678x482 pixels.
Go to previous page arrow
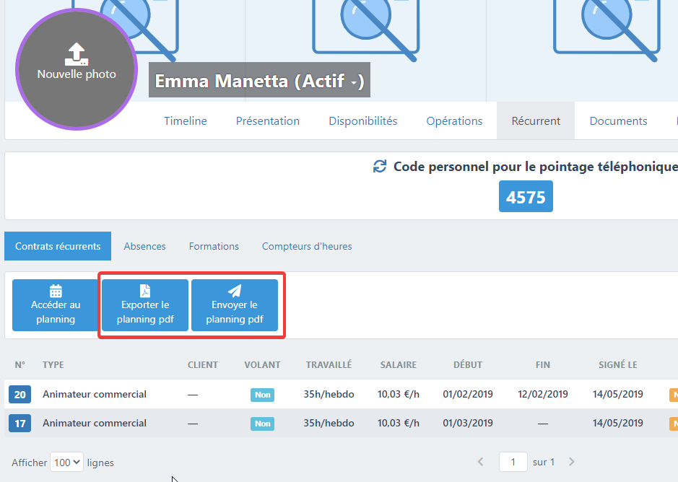(x=481, y=462)
